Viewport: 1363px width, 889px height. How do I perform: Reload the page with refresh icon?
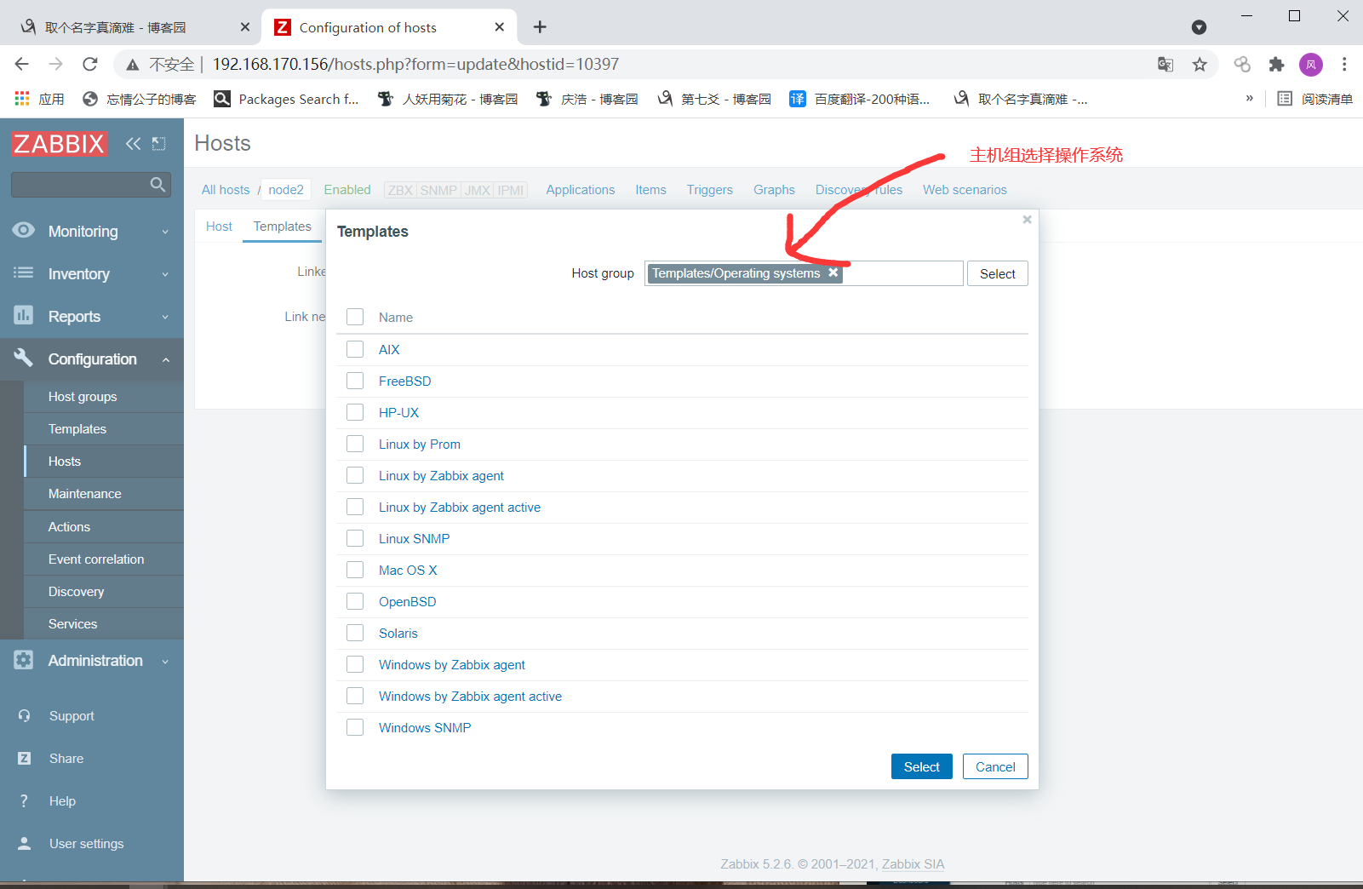(x=90, y=64)
